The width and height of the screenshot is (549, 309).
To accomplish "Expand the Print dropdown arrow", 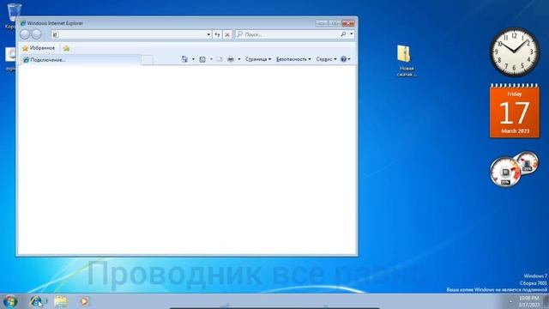I will click(239, 59).
